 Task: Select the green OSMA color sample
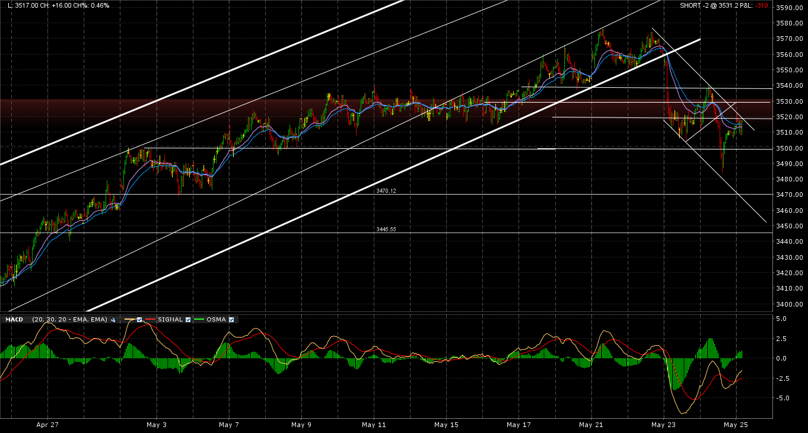coord(200,320)
